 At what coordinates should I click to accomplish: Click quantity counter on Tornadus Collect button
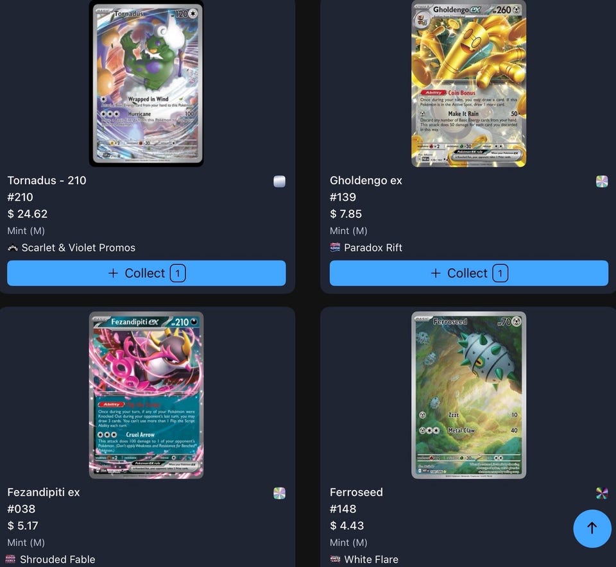tap(178, 273)
